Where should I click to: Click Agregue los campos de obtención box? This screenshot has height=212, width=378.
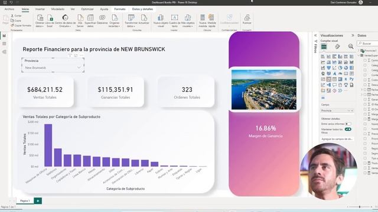point(337,139)
